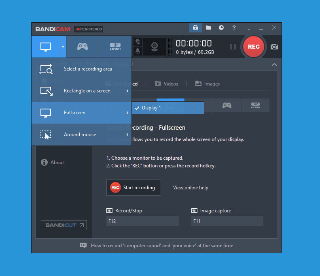
Task: Open Rectangle on a screen submenu
Action: [x=81, y=91]
